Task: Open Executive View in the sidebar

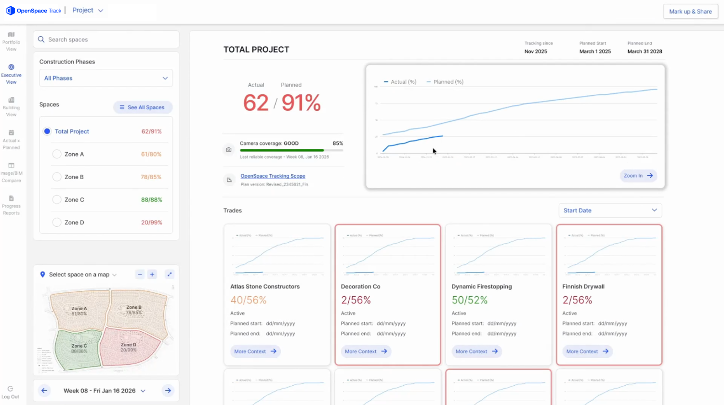Action: pos(11,74)
